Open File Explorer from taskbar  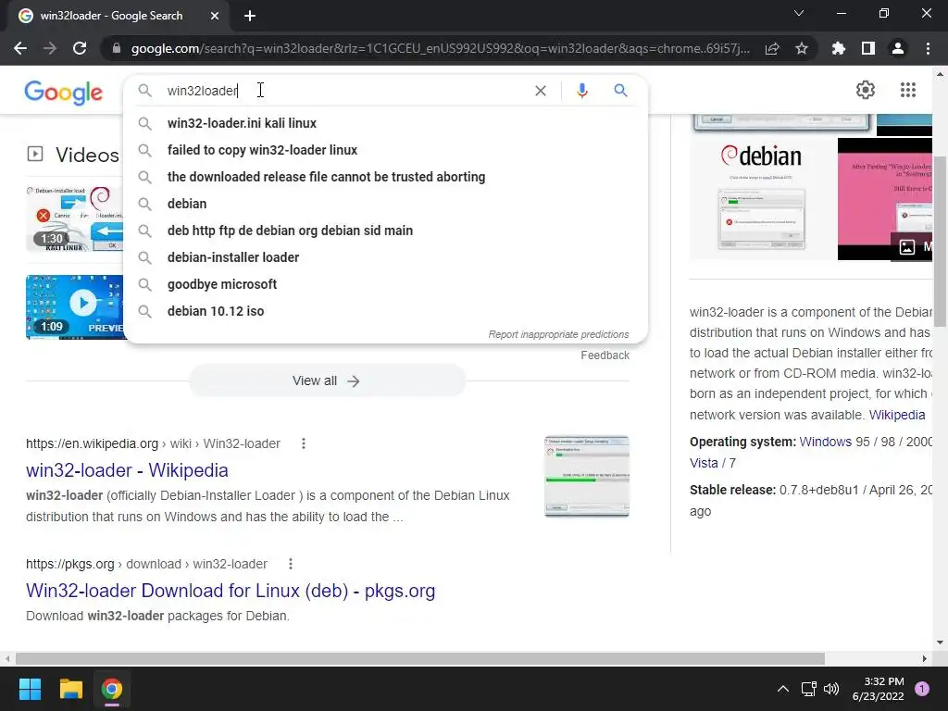(x=70, y=689)
